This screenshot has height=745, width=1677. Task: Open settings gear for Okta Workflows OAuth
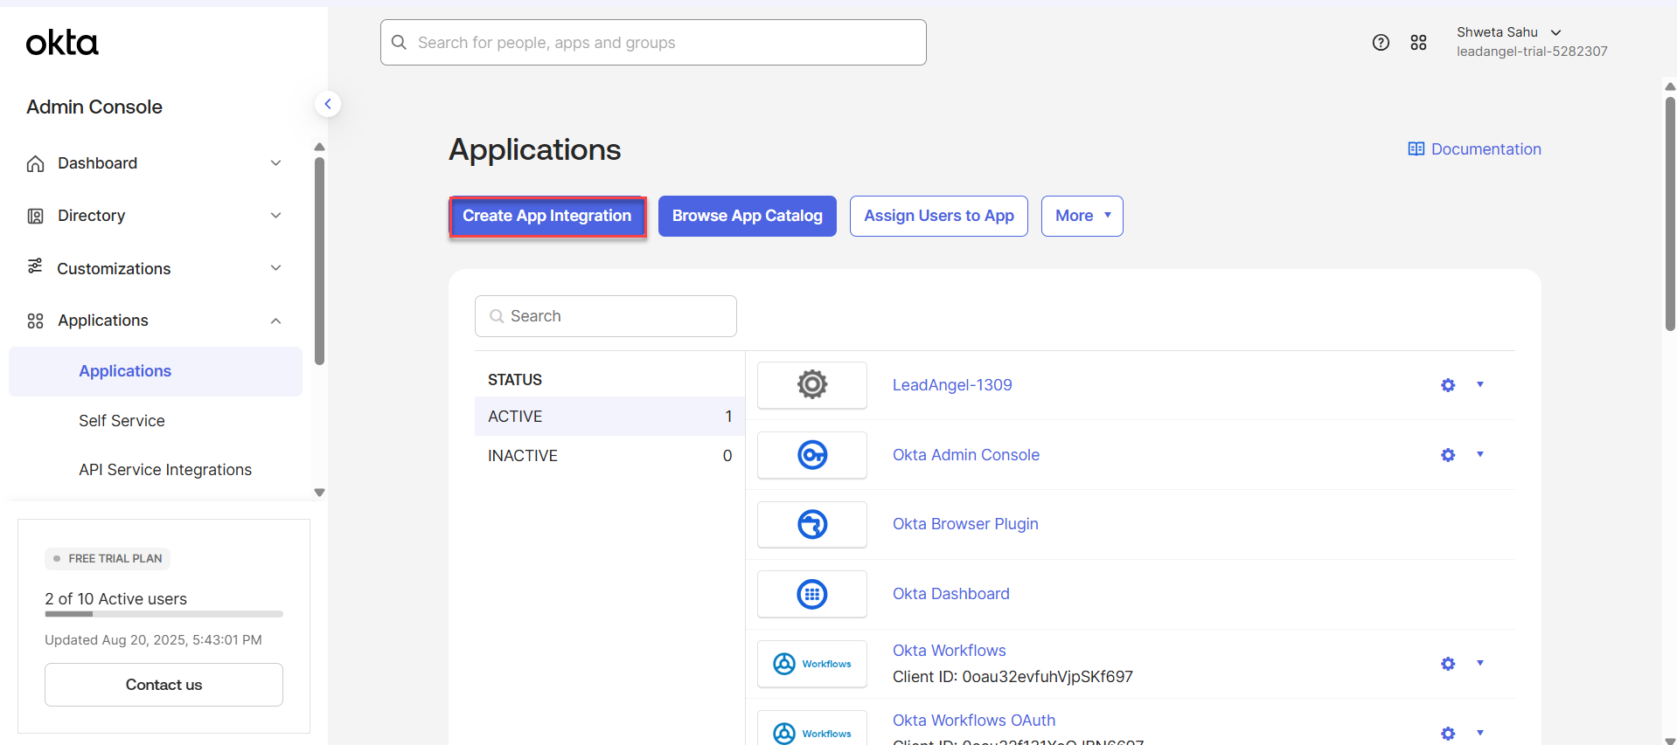point(1448,734)
